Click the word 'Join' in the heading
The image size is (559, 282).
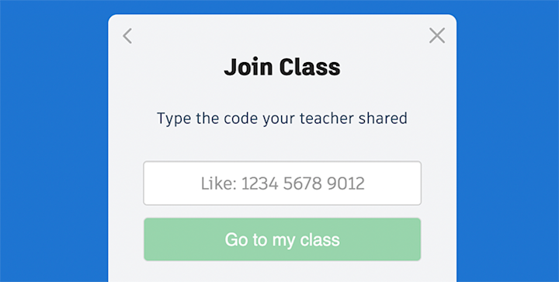(x=248, y=67)
